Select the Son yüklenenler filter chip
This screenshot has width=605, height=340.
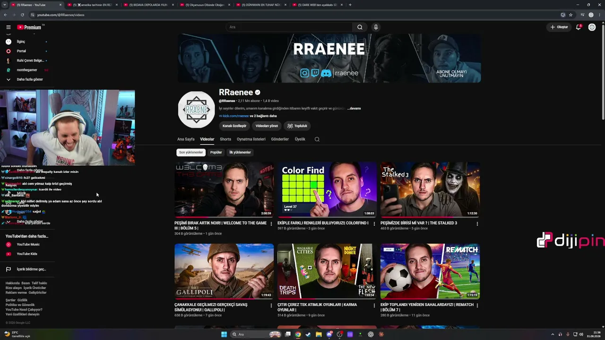(x=191, y=153)
